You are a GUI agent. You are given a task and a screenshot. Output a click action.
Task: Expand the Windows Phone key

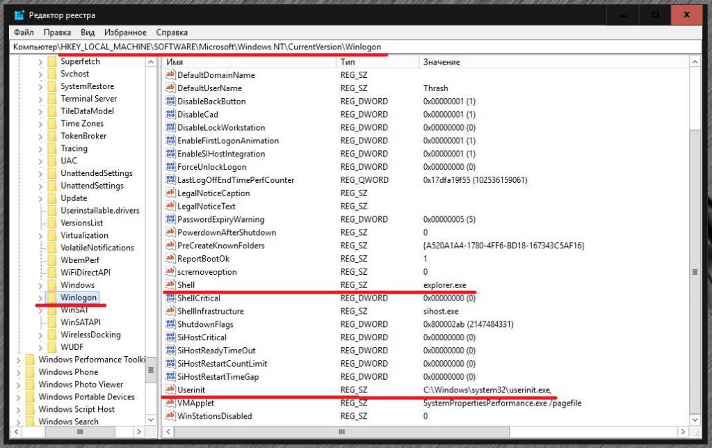point(18,373)
